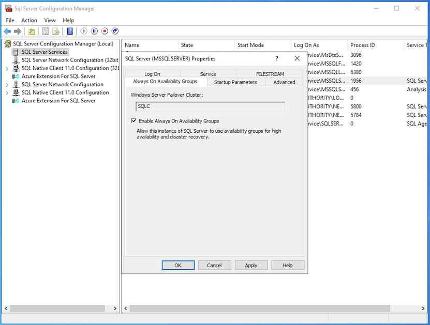Sort by the State column header

[x=206, y=45]
